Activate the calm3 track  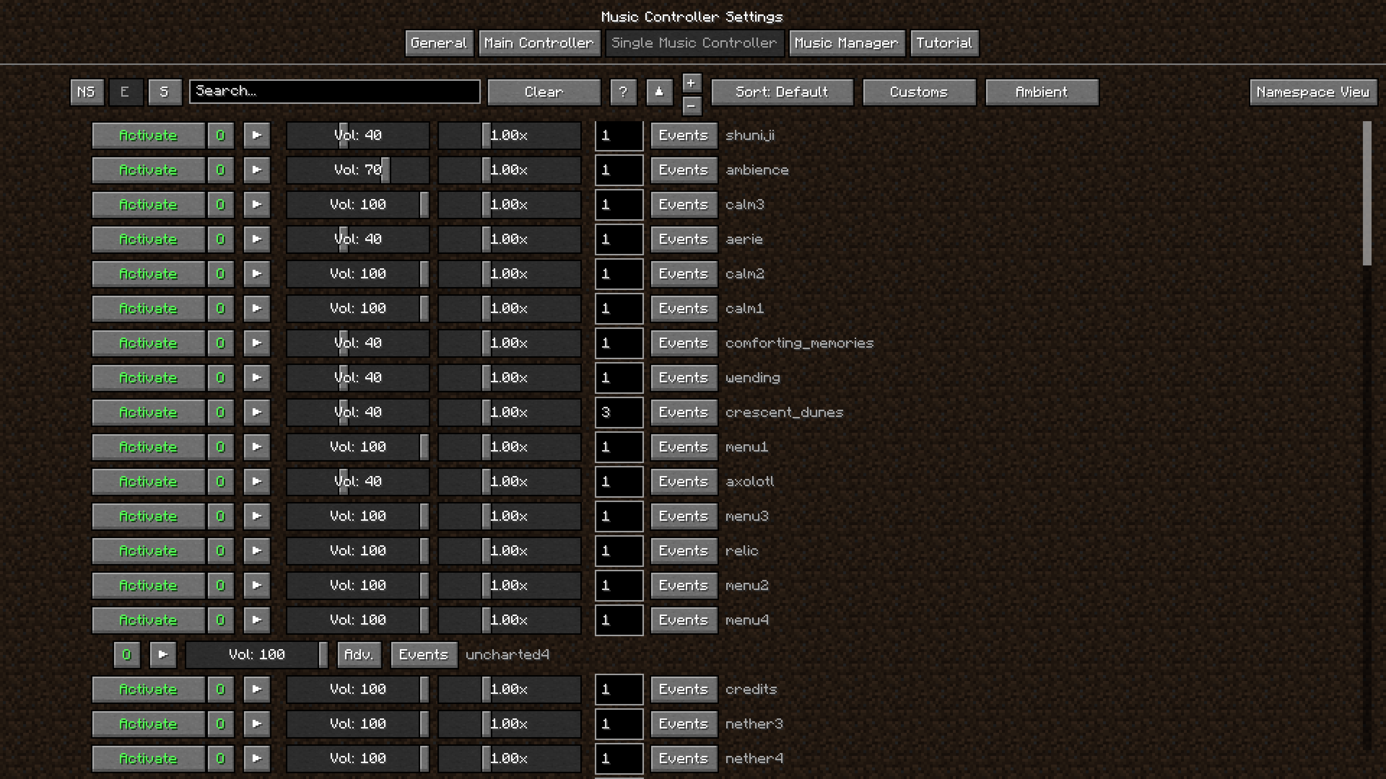pos(148,204)
